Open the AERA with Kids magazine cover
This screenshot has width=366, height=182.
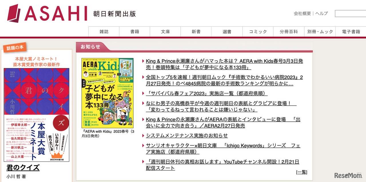(107, 93)
